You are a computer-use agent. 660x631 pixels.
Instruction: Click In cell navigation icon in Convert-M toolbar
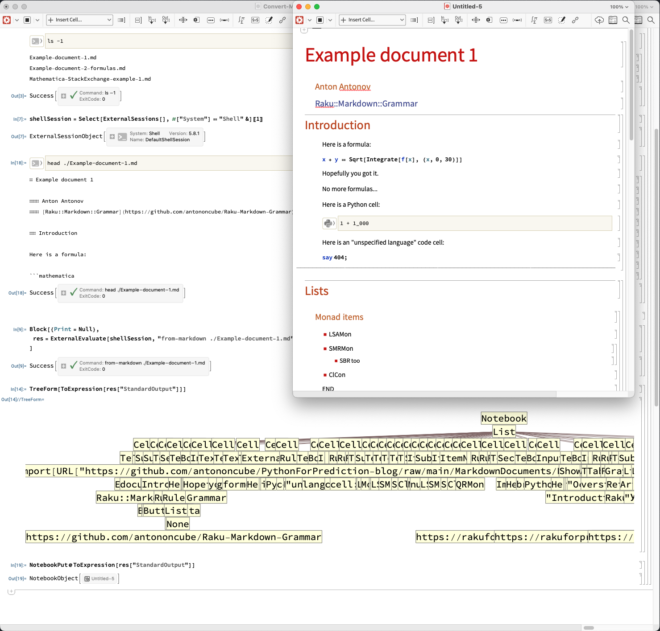click(x=152, y=20)
